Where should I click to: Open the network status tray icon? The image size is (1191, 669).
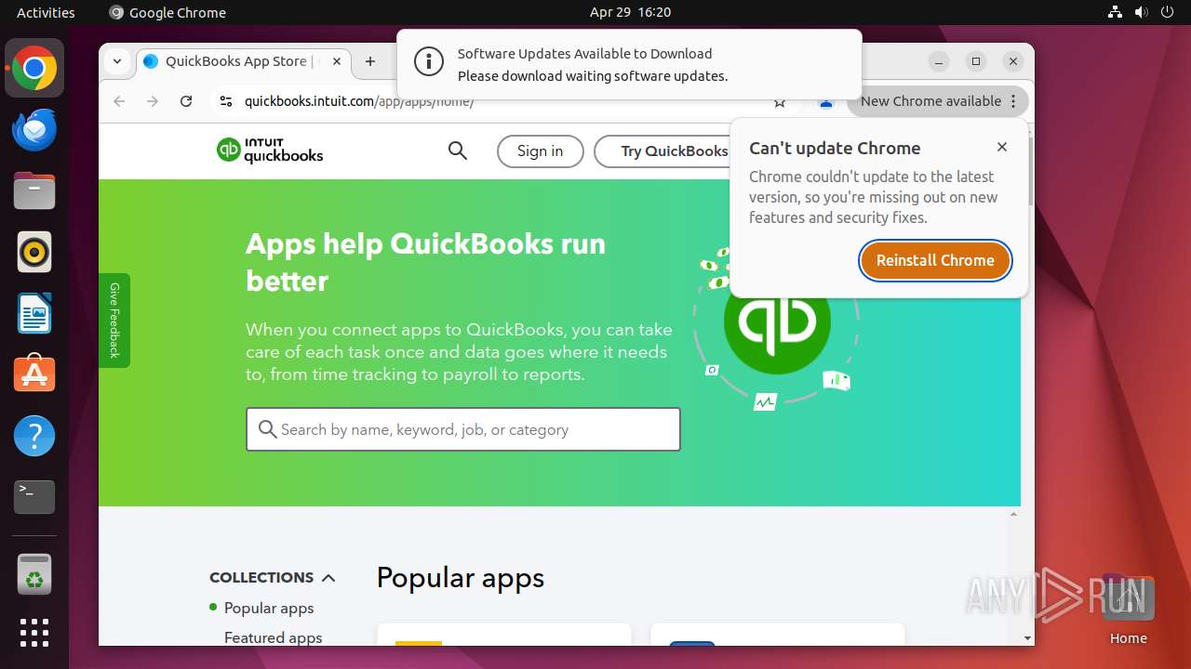click(1115, 12)
